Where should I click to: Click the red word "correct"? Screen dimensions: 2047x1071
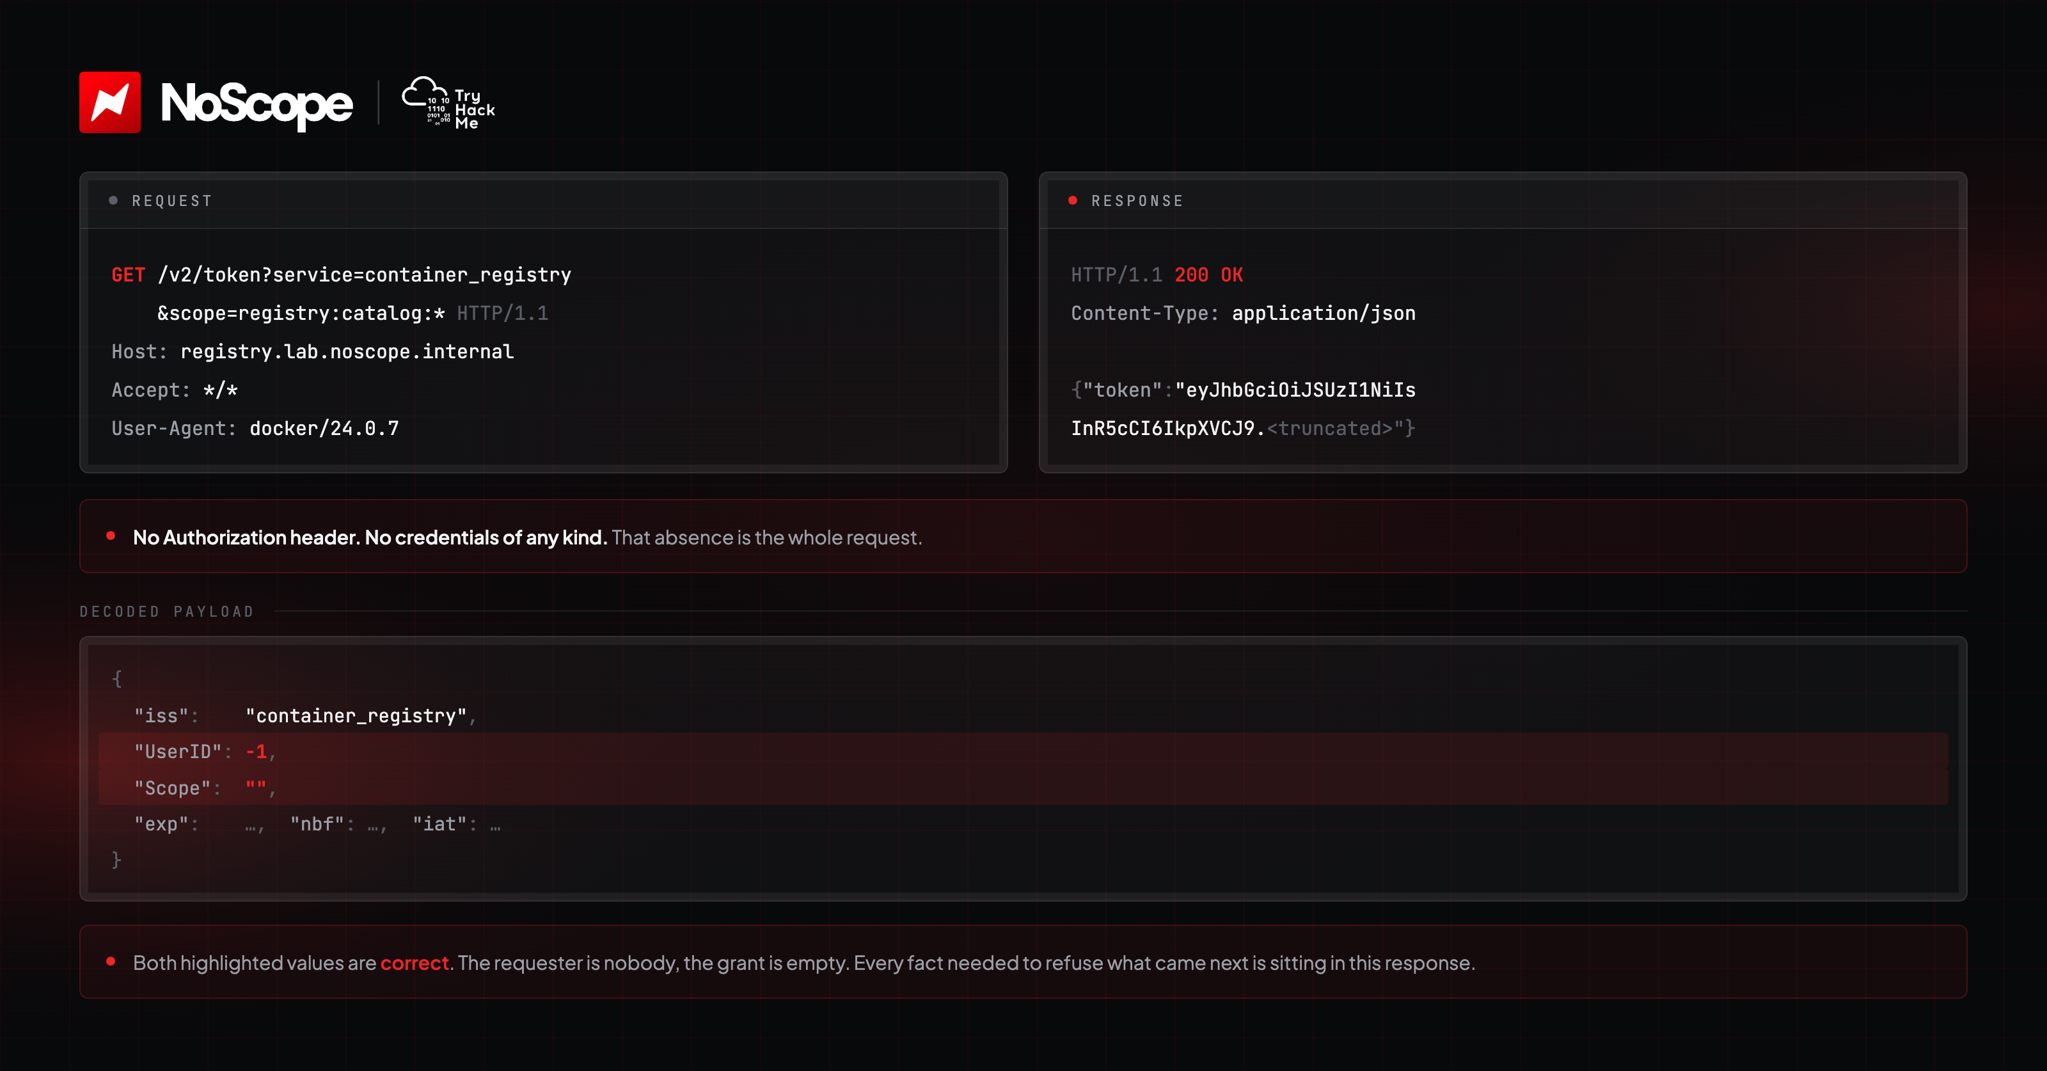click(x=415, y=963)
